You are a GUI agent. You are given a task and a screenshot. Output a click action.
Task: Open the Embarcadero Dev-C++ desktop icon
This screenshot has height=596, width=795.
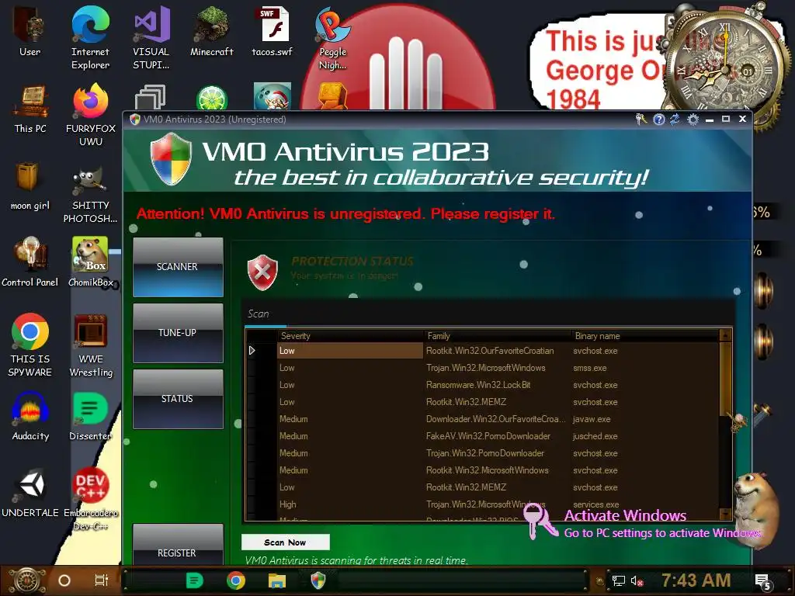tap(91, 499)
